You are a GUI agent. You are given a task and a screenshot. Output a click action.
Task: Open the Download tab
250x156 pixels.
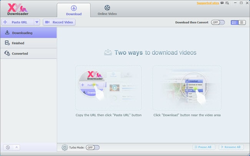point(73,10)
